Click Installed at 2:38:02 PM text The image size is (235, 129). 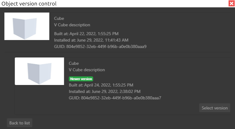[105, 91]
